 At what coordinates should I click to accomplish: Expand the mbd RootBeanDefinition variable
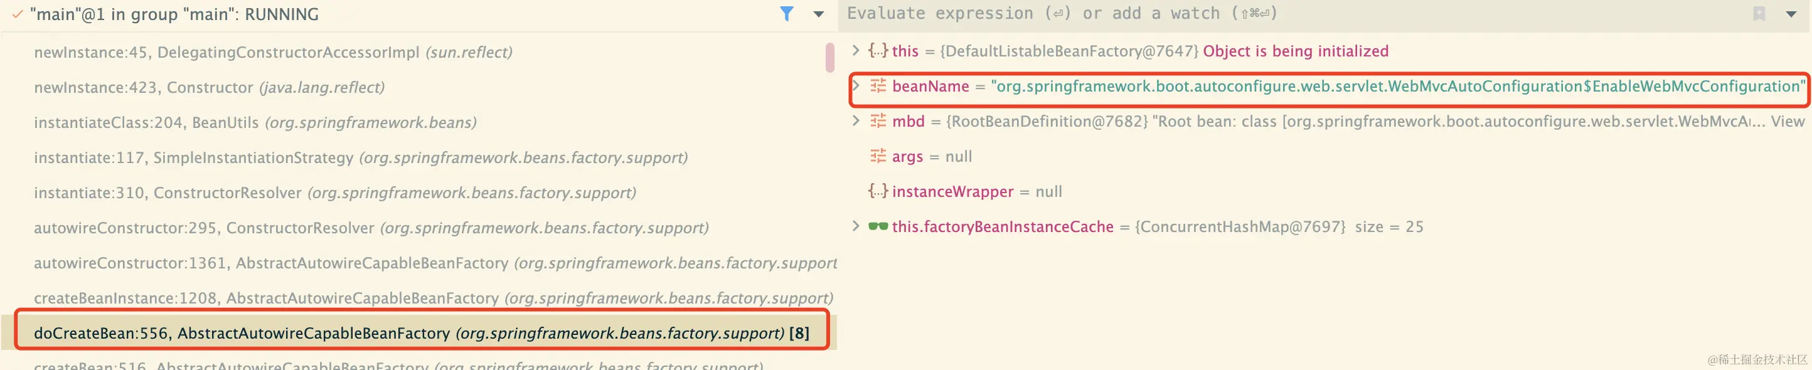pos(855,120)
